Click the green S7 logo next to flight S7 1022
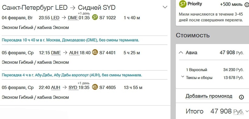Image resolution: width=249 pixels, height=119 pixels. [95, 17]
